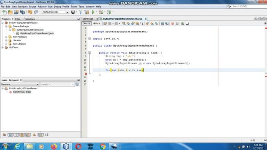Viewport: 267px width, 150px height.
Task: Open Google Chrome from the taskbar
Action: point(103,146)
